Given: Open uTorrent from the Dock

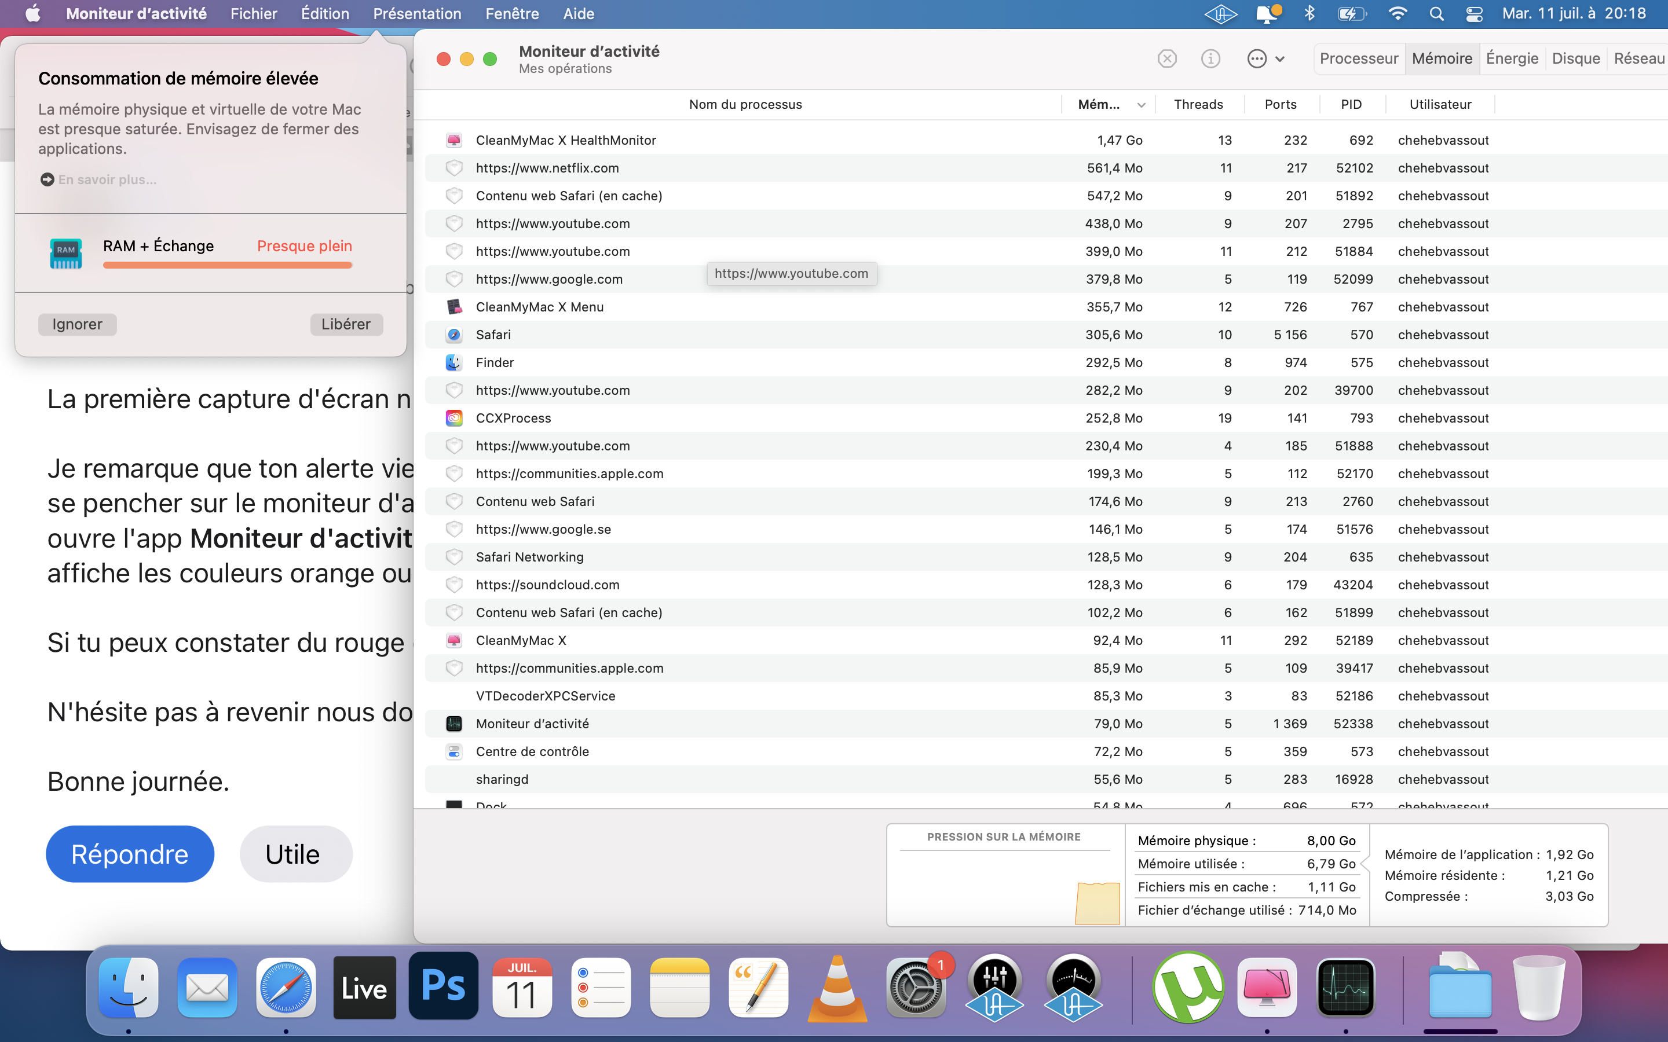Looking at the screenshot, I should click(x=1188, y=987).
